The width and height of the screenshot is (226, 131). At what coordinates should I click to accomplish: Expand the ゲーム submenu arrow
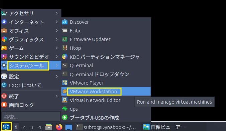[57, 48]
